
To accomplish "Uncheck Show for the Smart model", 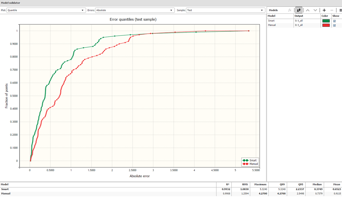I will point(334,21).
